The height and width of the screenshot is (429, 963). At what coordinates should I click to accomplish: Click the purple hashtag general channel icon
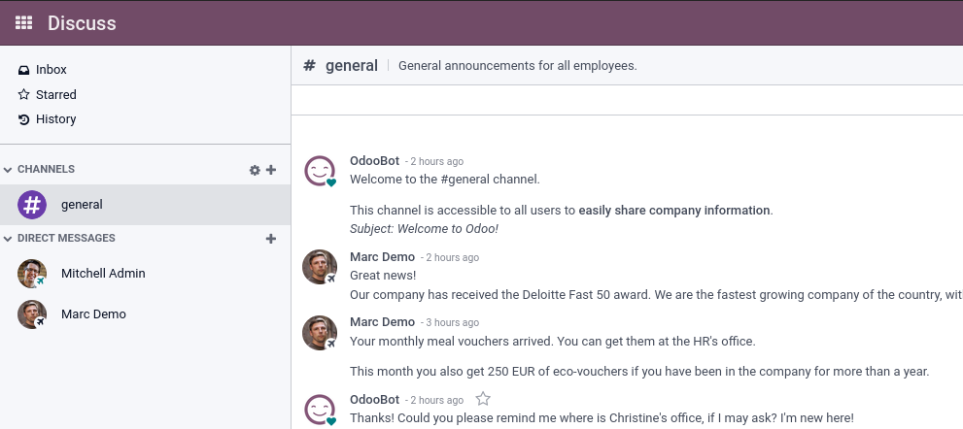point(32,205)
